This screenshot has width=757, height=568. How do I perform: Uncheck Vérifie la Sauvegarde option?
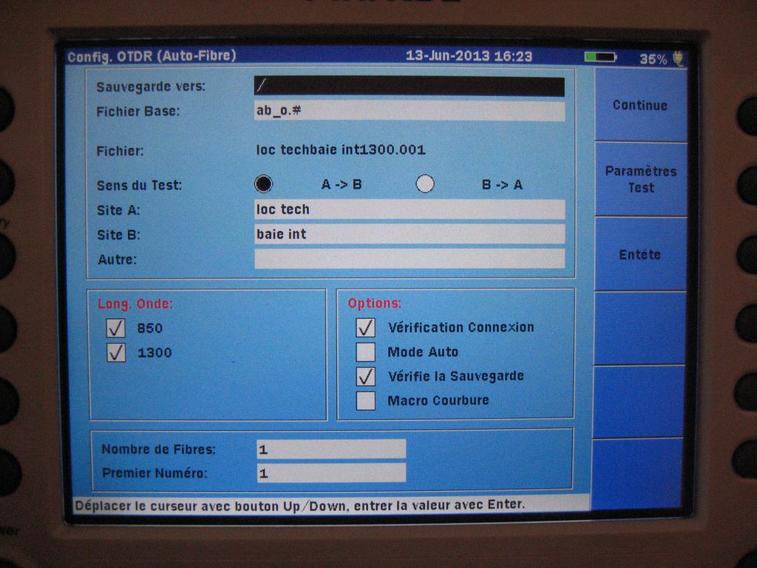365,376
